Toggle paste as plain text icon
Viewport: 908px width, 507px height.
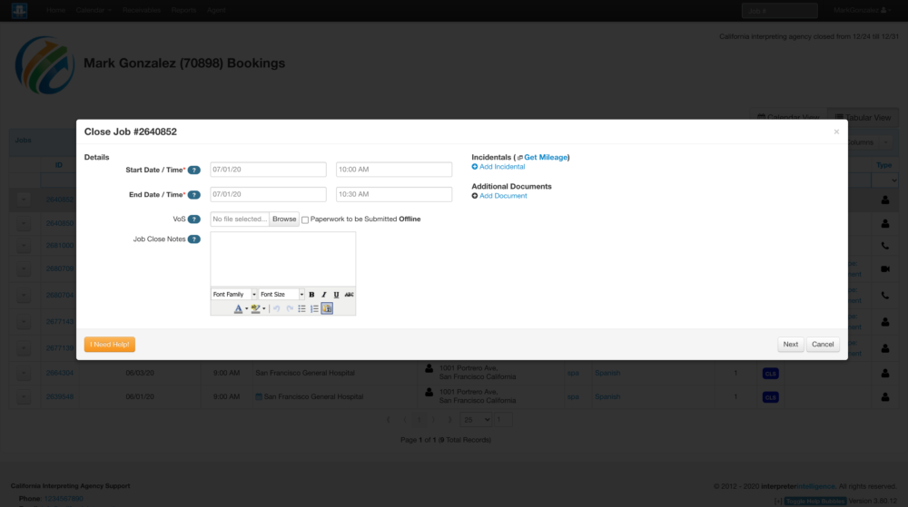click(327, 308)
